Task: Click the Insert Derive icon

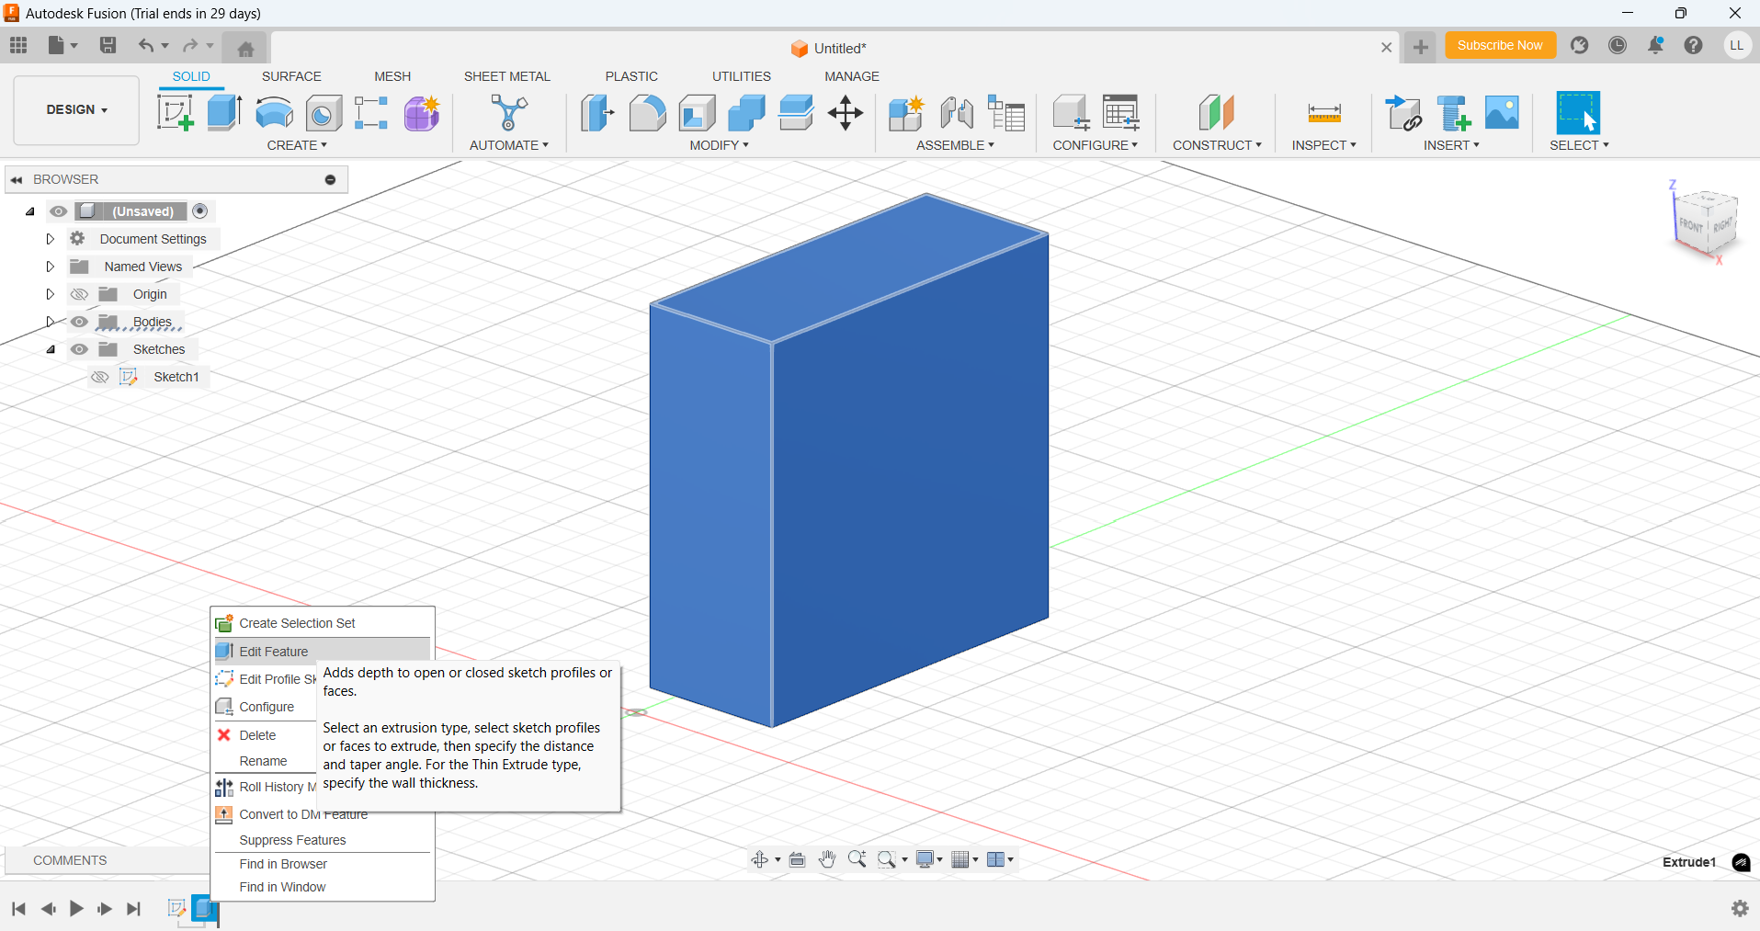Action: coord(1403,113)
